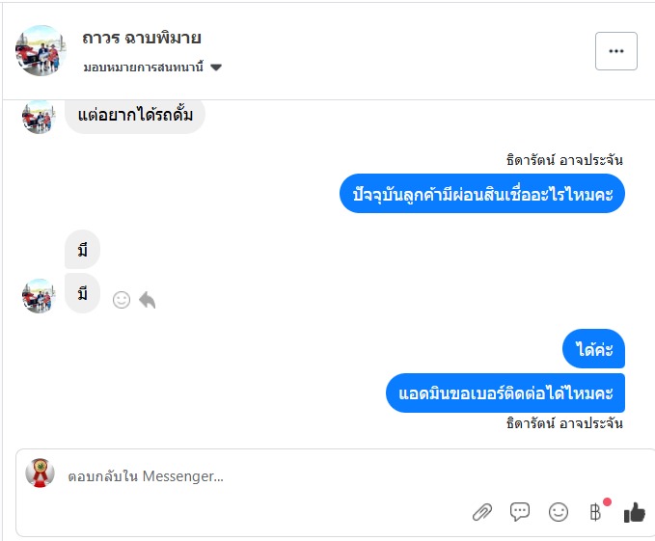Click the page avatar in reply box
This screenshot has height=541, width=655.
[x=40, y=473]
